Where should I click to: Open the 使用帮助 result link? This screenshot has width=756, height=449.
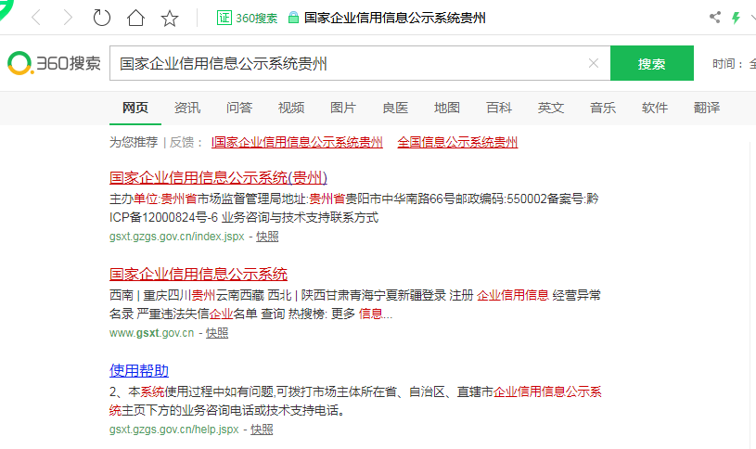coord(139,370)
